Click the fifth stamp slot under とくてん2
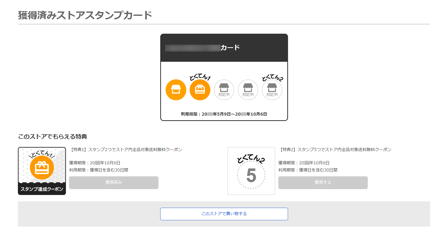This screenshot has width=448, height=233. point(272,90)
